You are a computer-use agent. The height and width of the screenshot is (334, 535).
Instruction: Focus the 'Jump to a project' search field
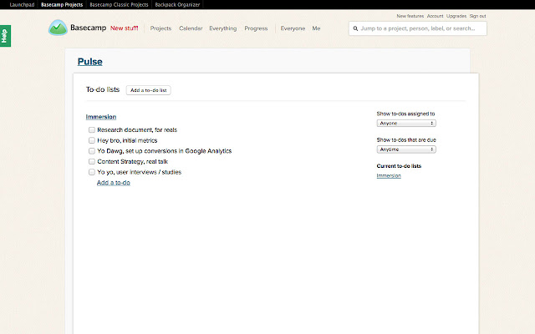[x=418, y=28]
